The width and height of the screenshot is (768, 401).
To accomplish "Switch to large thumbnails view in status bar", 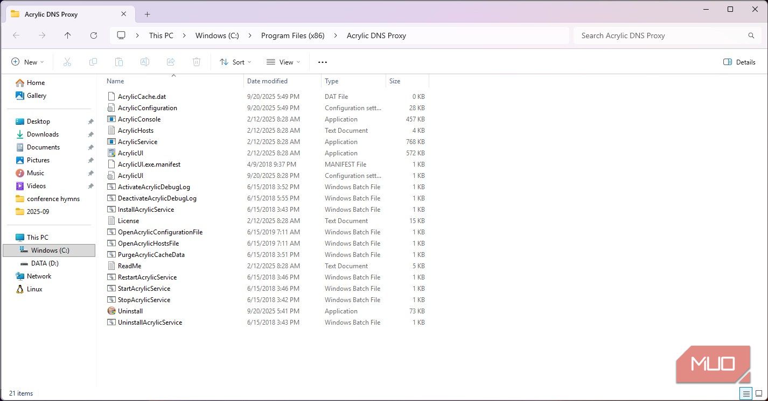I will point(759,393).
